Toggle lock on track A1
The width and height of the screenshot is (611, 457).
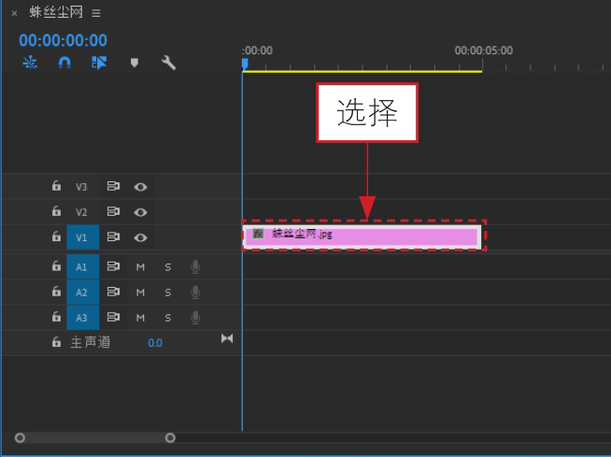pos(56,266)
